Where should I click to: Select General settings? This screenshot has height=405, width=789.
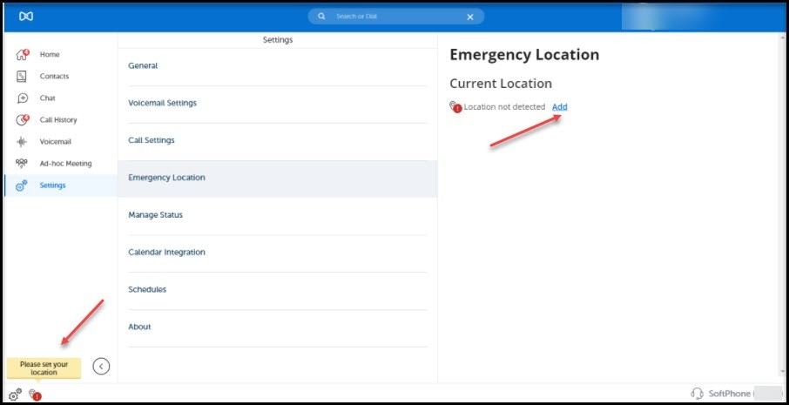coord(143,66)
